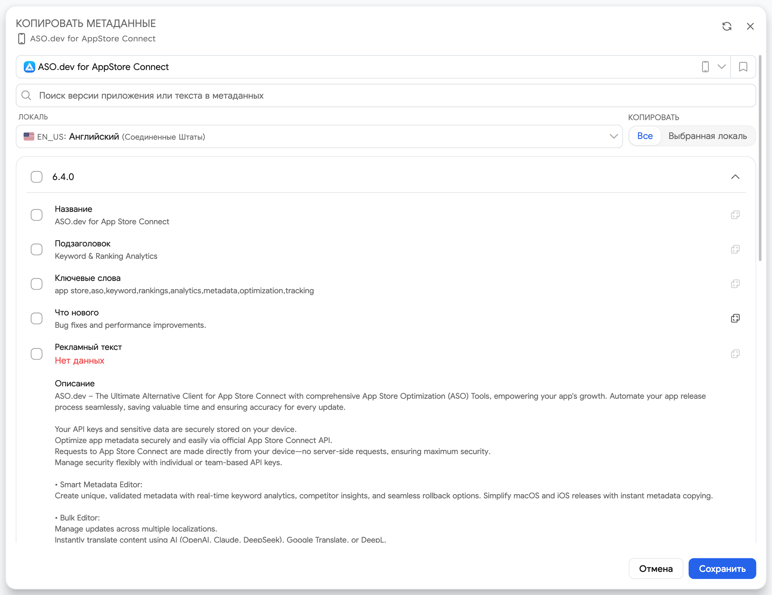
Task: Collapse the 6.4.0 version section
Action: 735,177
